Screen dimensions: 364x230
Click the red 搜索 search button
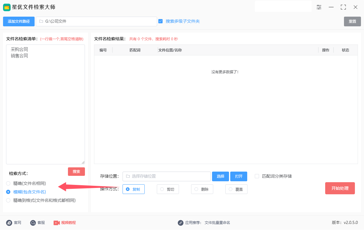[x=76, y=172]
